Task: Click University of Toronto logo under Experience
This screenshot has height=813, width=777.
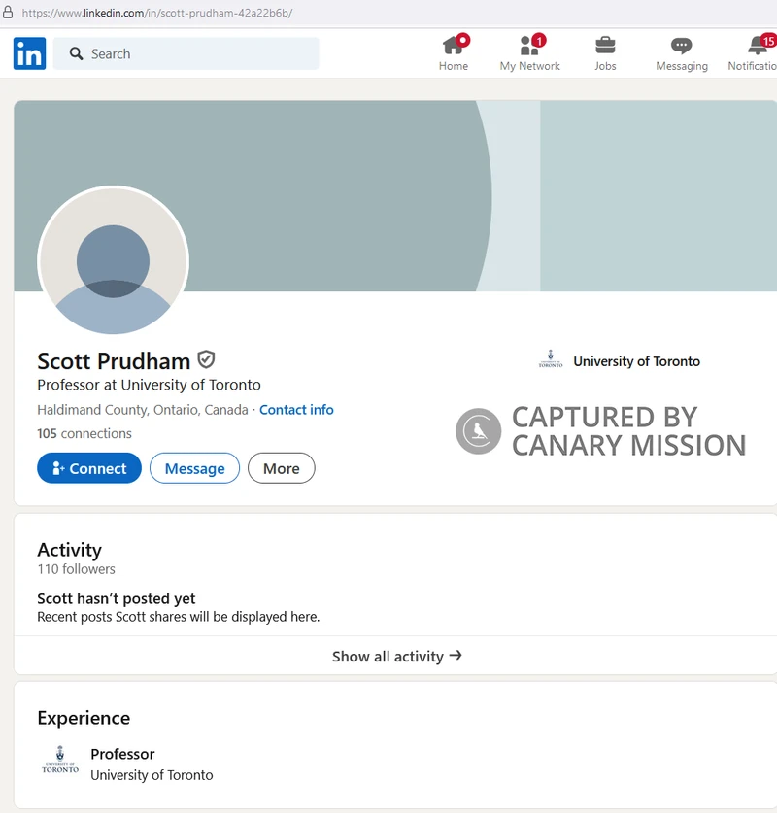Action: tap(60, 760)
